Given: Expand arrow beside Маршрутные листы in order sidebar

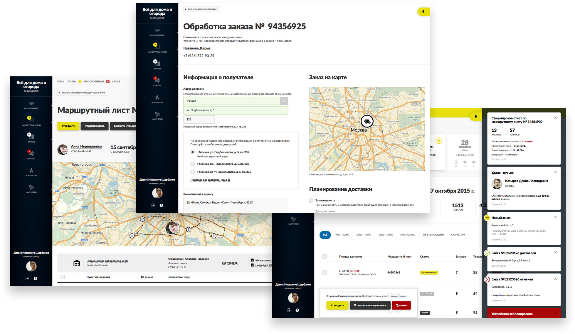Looking at the screenshot, I should 177,49.
